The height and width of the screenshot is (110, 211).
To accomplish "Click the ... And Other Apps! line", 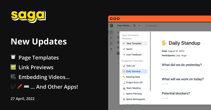I will pos(54,87).
